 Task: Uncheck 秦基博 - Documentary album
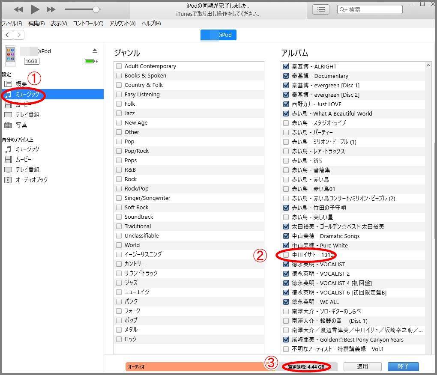(286, 76)
